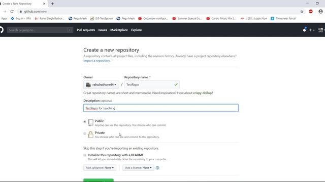
Task: Open the notifications bell
Action: point(304,30)
